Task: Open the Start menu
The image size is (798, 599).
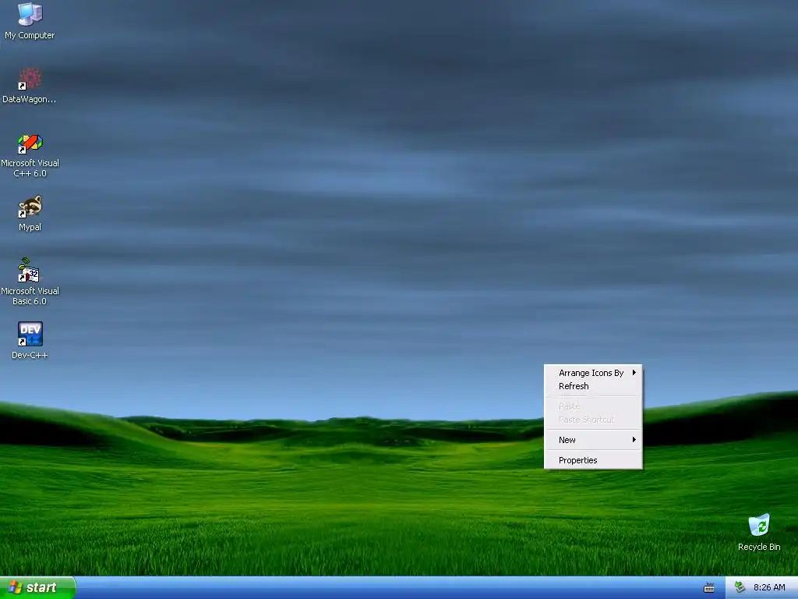Action: click(37, 587)
